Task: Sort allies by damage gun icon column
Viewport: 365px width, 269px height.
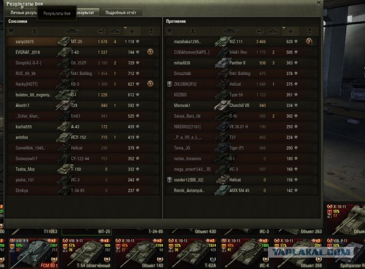Action: point(101,31)
